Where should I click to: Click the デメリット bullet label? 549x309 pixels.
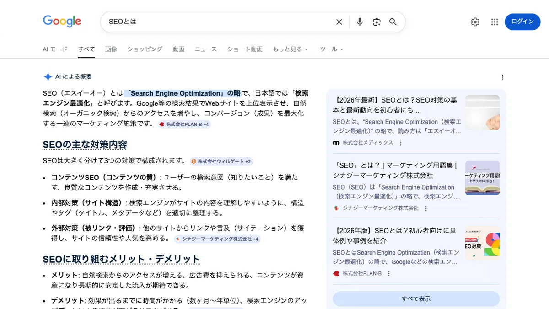[68, 300]
